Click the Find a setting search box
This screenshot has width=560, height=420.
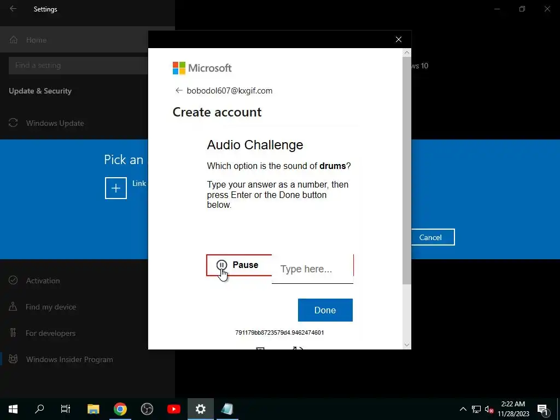[x=78, y=66]
